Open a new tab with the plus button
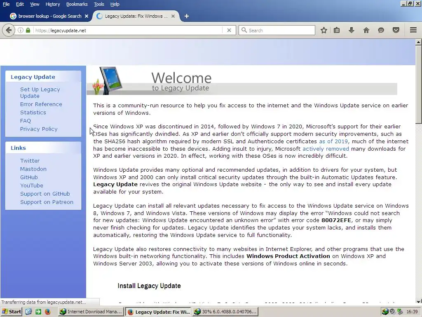This screenshot has height=317, width=422. 187,16
